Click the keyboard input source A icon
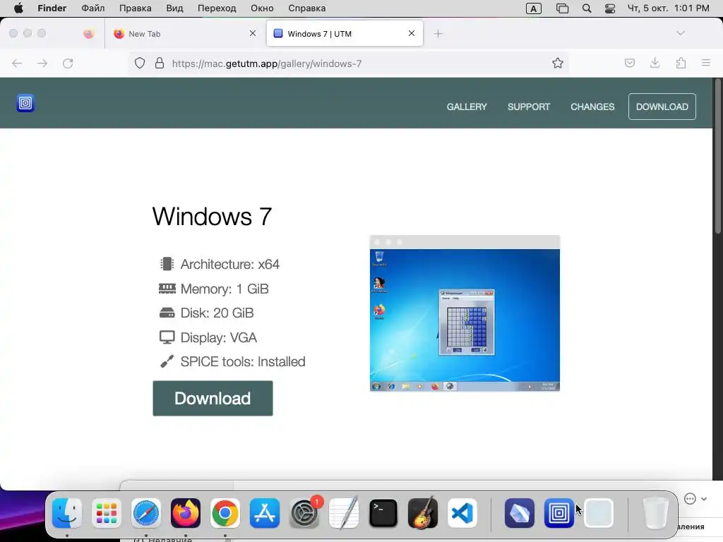723x542 pixels. (x=534, y=8)
